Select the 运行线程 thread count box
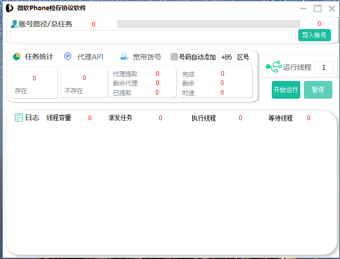Screen dimensions: 340x259 [x=324, y=67]
